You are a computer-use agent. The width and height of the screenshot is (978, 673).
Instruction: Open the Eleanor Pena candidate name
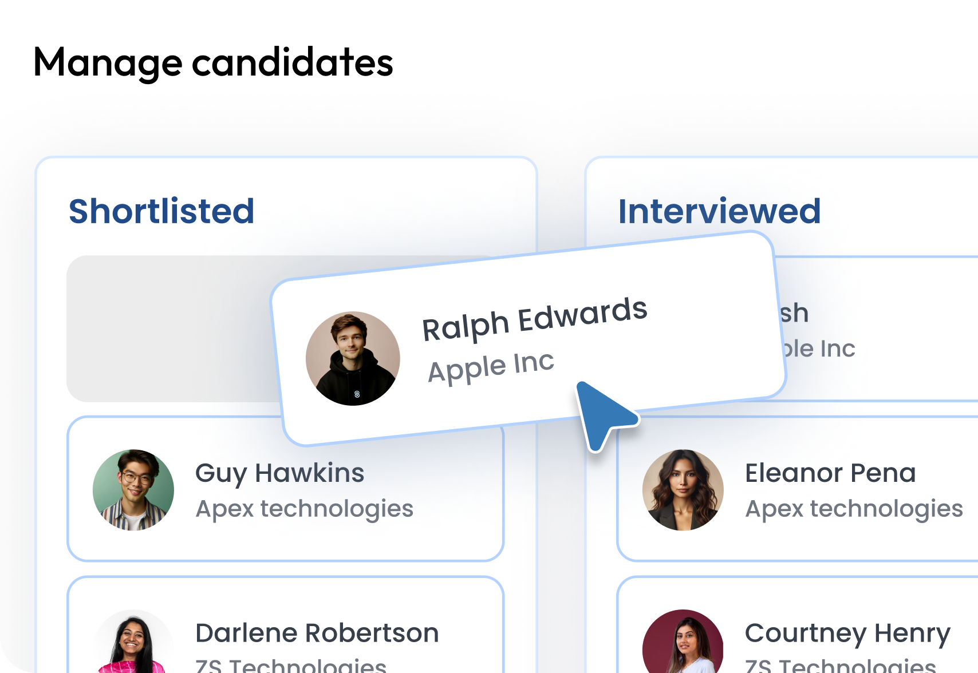[x=830, y=473]
